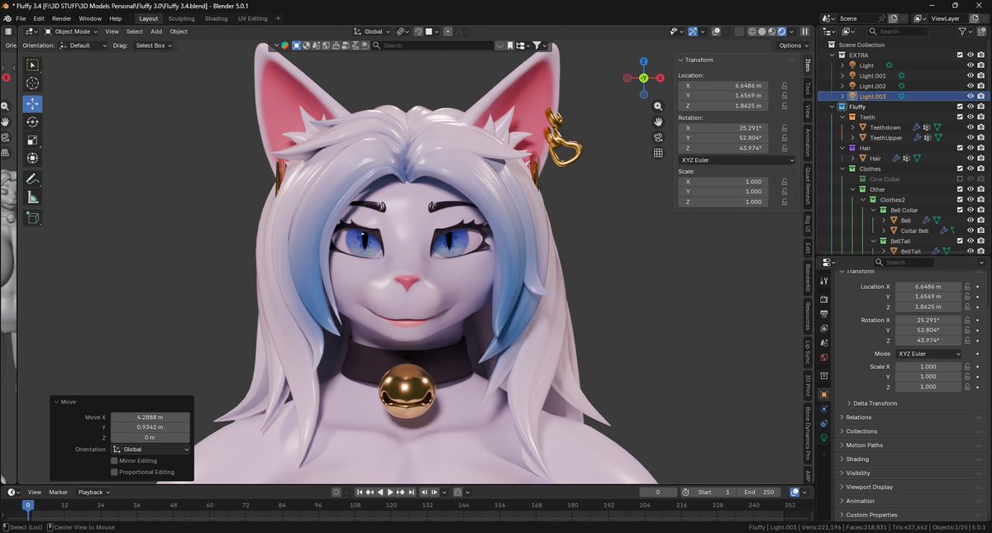The width and height of the screenshot is (992, 533).
Task: Select the Move tool in the toolbar
Action: [32, 103]
